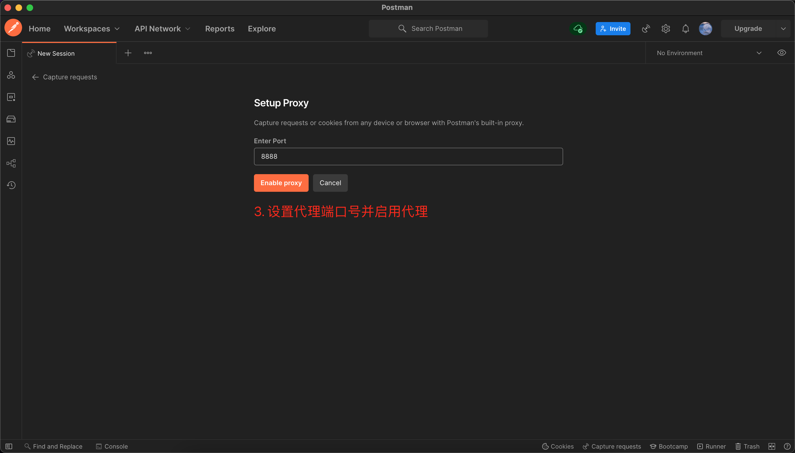Toggle environment quick look with the eye icon
795x453 pixels.
coord(781,53)
